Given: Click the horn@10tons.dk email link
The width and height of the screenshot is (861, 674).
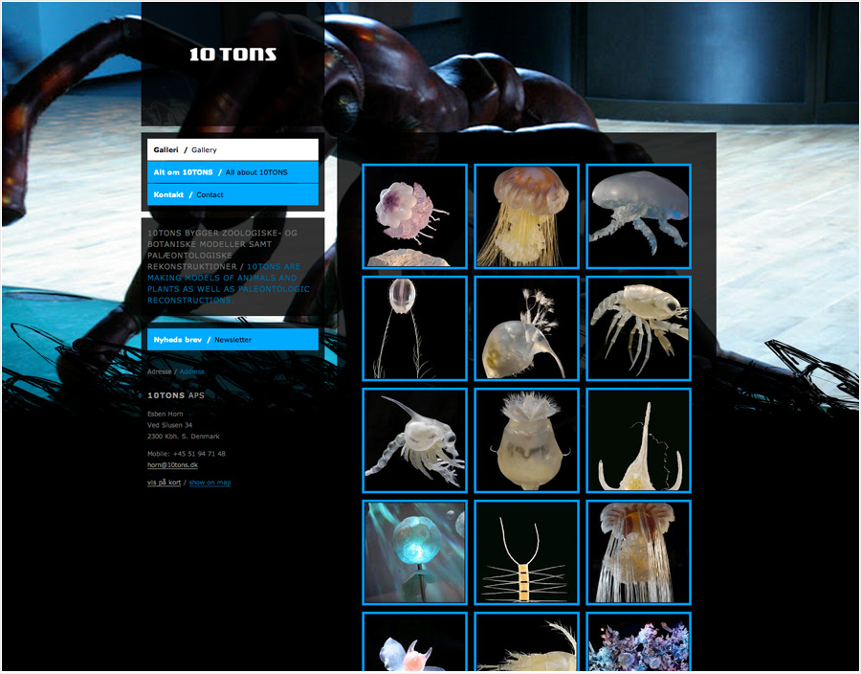Looking at the screenshot, I should [172, 464].
